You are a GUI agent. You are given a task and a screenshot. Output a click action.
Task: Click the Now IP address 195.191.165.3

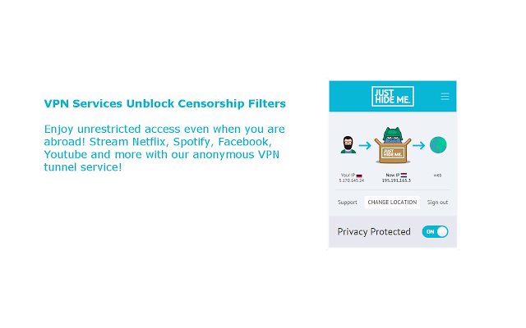(x=396, y=180)
